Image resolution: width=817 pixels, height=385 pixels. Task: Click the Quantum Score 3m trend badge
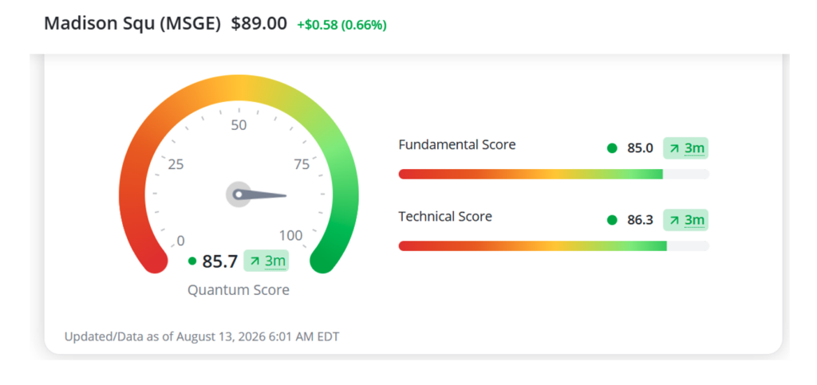click(x=266, y=261)
